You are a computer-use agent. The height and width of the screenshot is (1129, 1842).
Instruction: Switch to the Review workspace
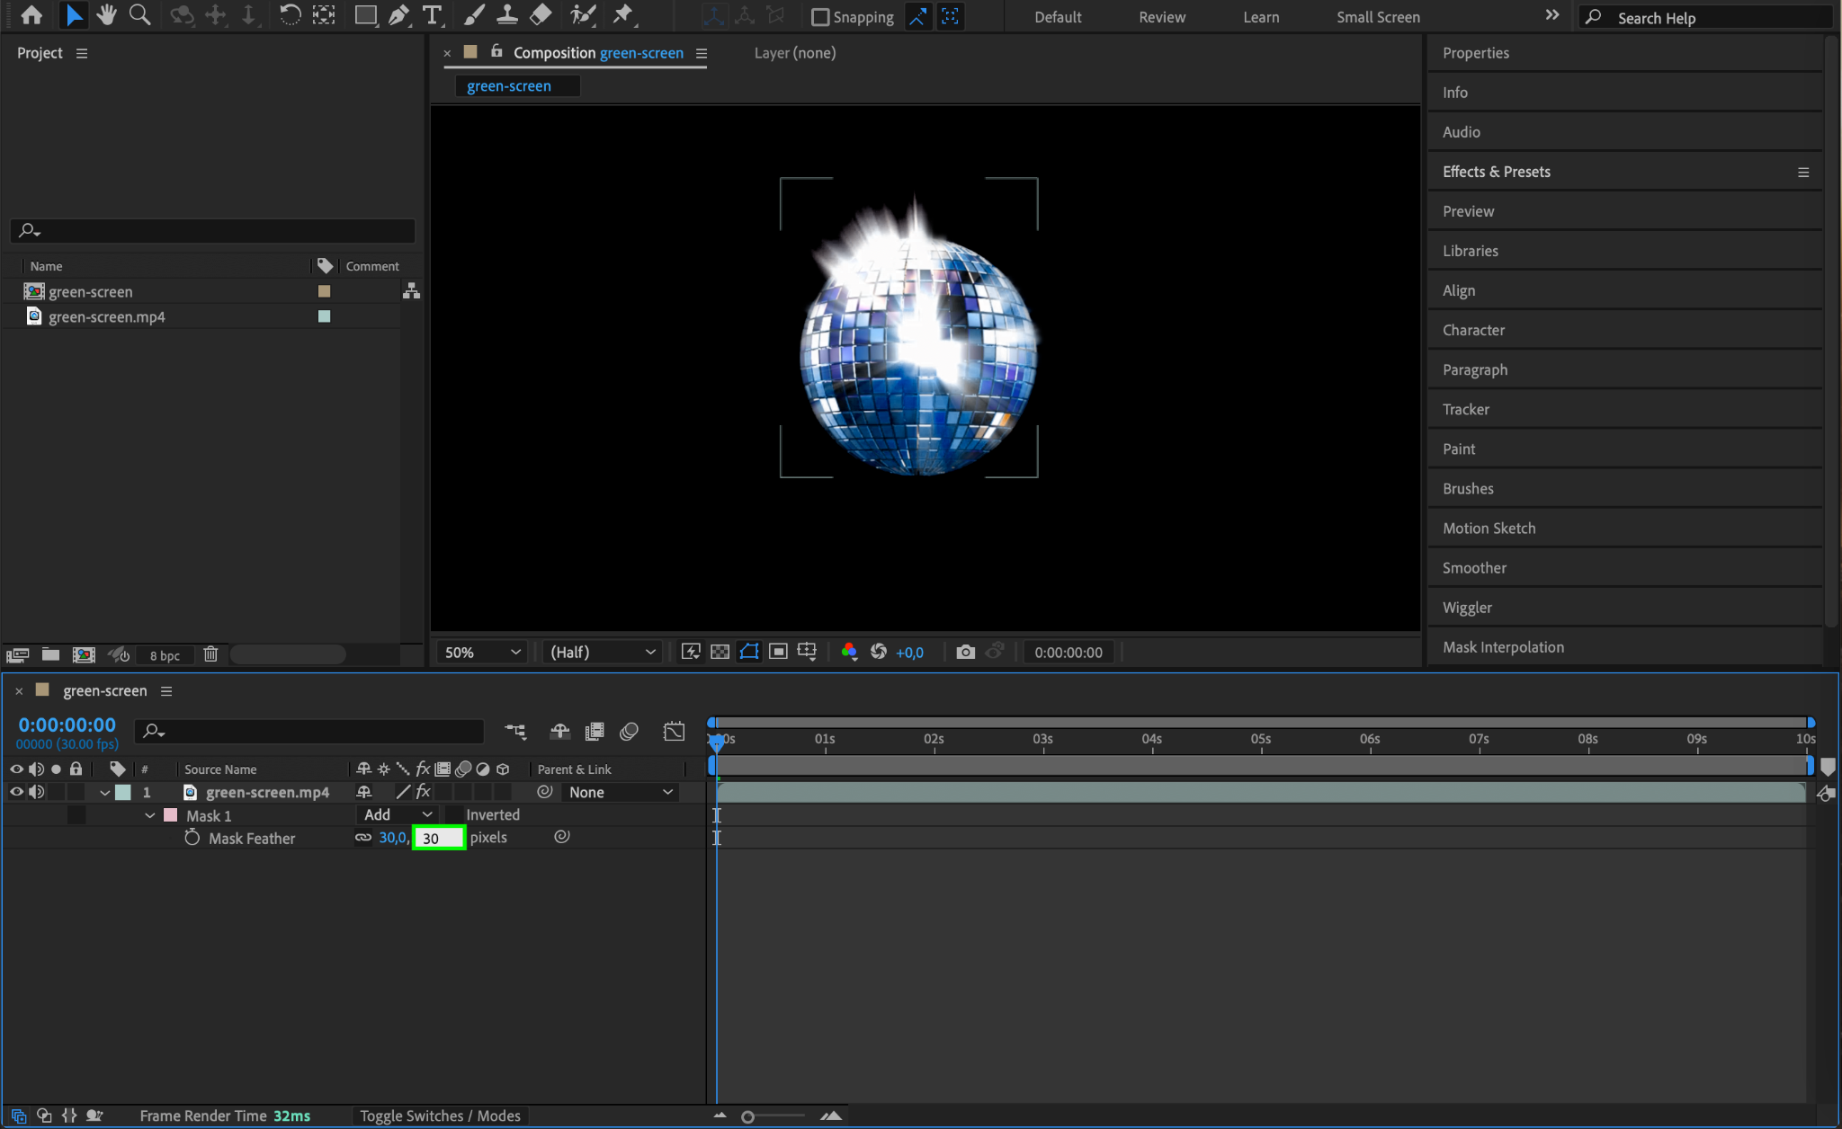1161,17
